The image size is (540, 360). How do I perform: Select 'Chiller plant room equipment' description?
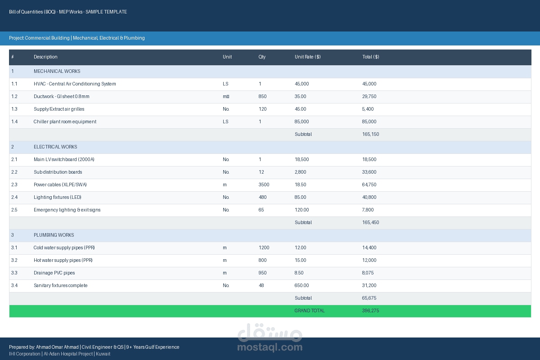65,122
